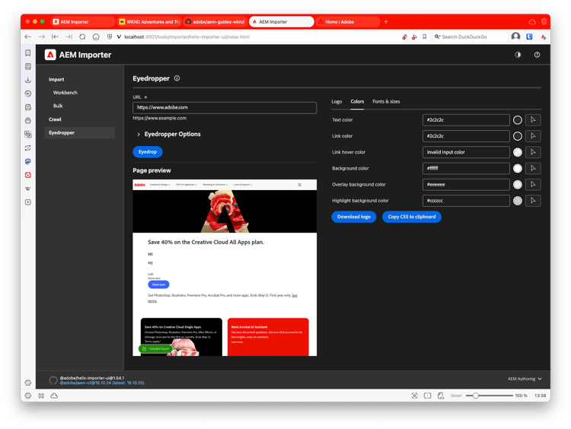571x429 pixels.
Task: Pick Text color with eyedropper cursor
Action: [533, 119]
